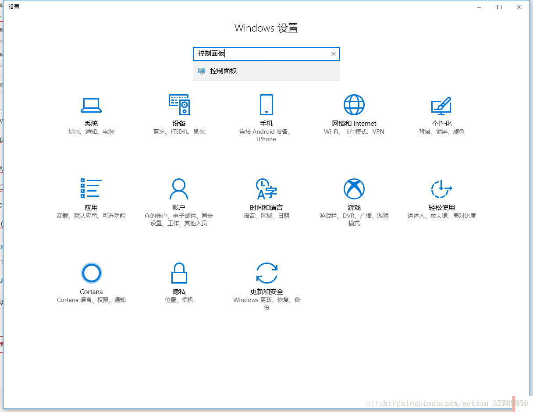This screenshot has width=533, height=412.
Task: Click the 蓝牙、打印机、鼠标 description
Action: (x=179, y=131)
